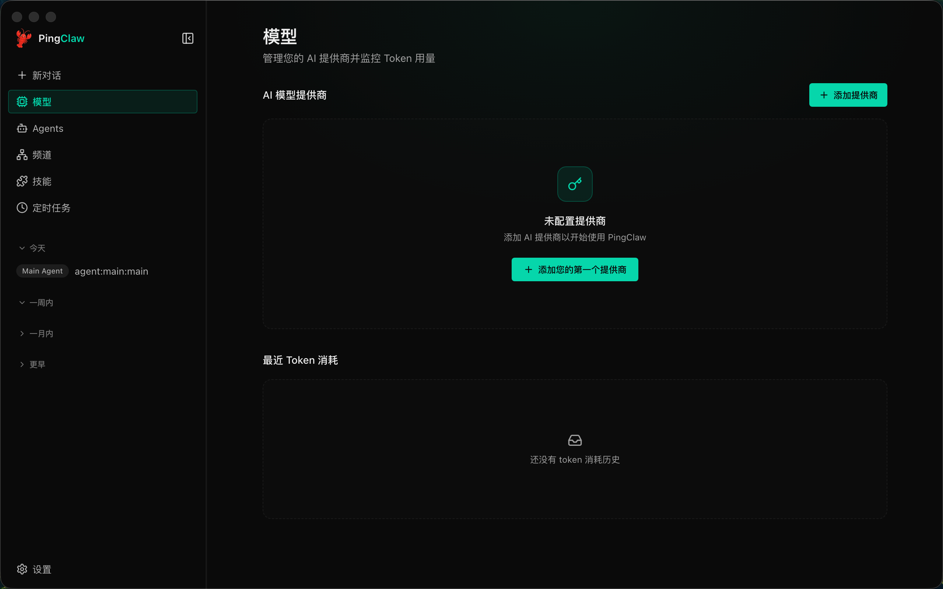Collapse the sidebar with the panel icon
The width and height of the screenshot is (943, 589).
pos(188,38)
